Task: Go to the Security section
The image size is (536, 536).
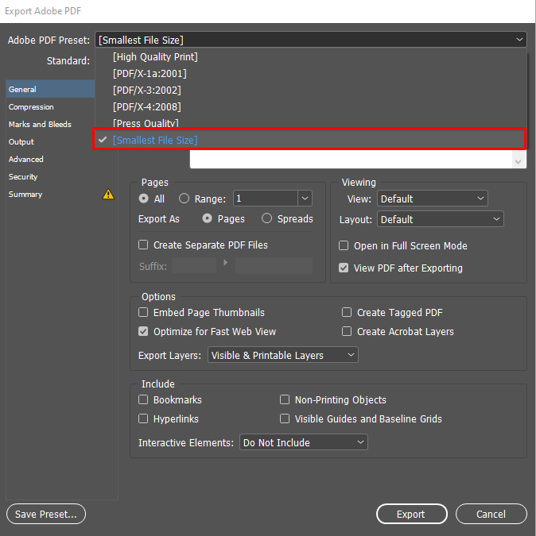Action: point(23,177)
